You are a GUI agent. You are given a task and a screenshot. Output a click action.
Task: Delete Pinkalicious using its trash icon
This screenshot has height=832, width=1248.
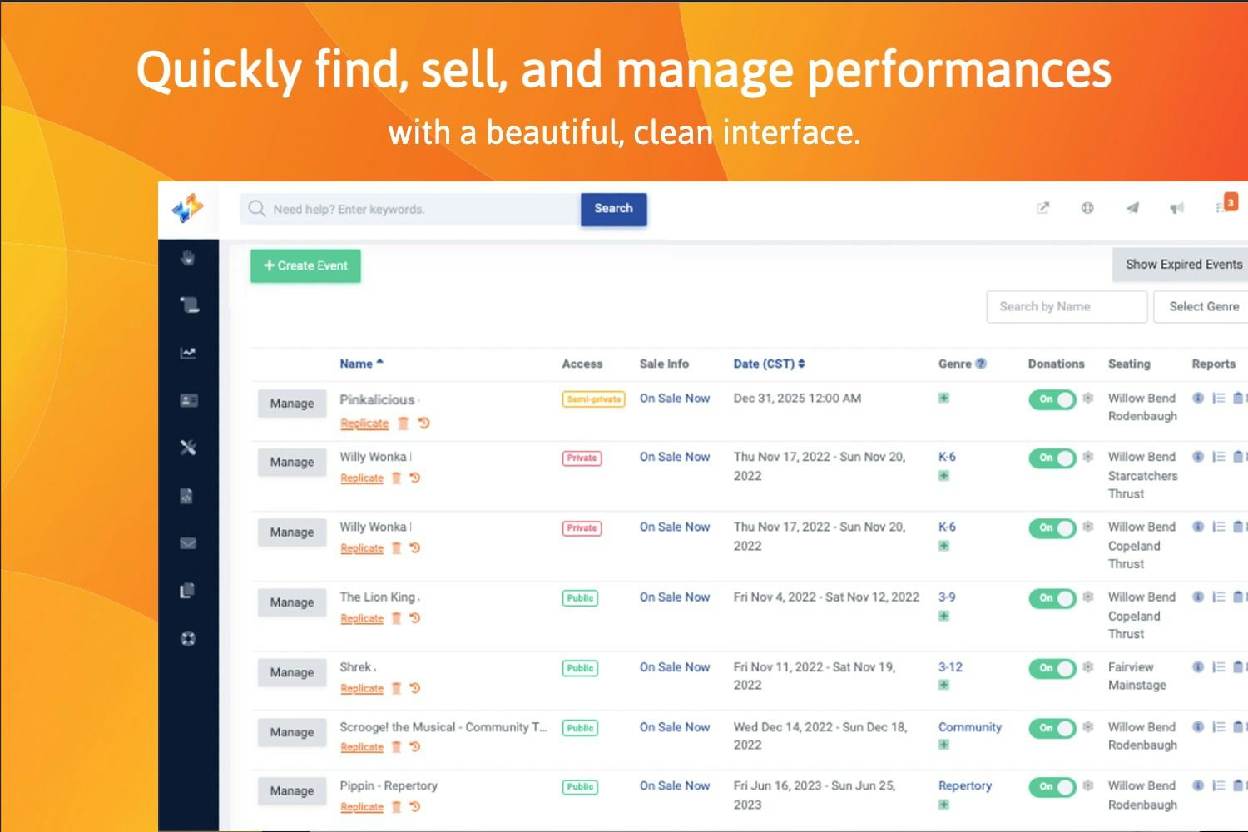pyautogui.click(x=404, y=423)
